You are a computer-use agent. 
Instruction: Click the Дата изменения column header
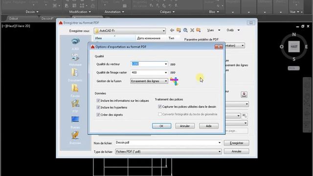click(151, 38)
